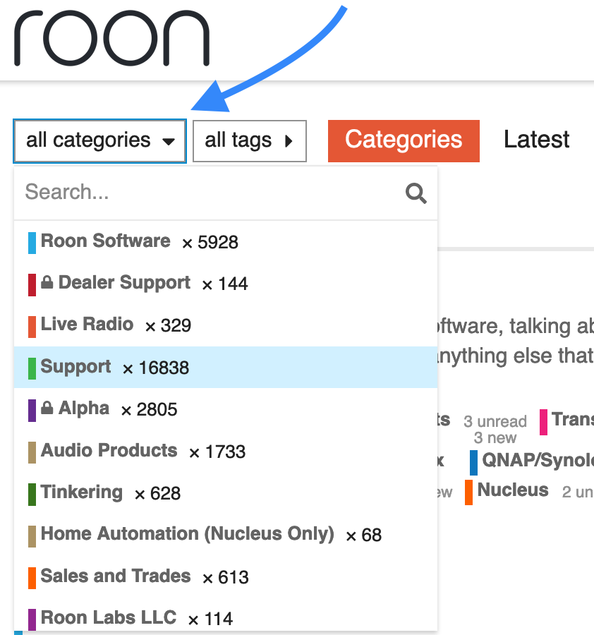Click the lock icon beside Dealer Support
The image size is (594, 635).
click(47, 282)
